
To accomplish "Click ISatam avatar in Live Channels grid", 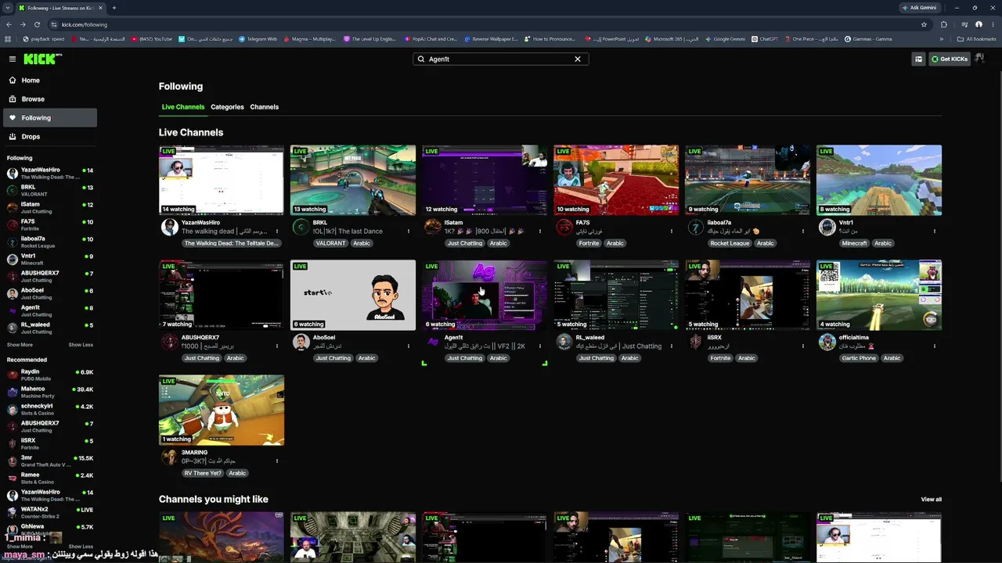I will click(x=432, y=227).
